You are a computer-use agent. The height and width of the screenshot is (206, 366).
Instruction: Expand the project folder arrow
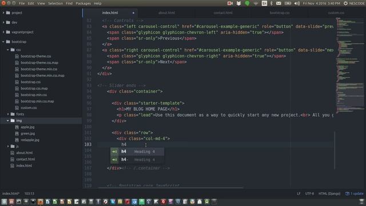tap(3, 13)
